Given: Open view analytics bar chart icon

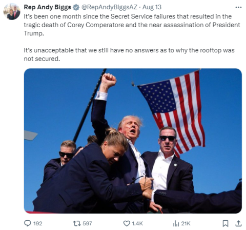Looking at the screenshot, I should 176,223.
